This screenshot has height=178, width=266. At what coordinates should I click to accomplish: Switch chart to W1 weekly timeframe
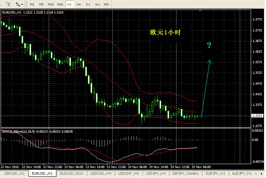tap(98, 5)
